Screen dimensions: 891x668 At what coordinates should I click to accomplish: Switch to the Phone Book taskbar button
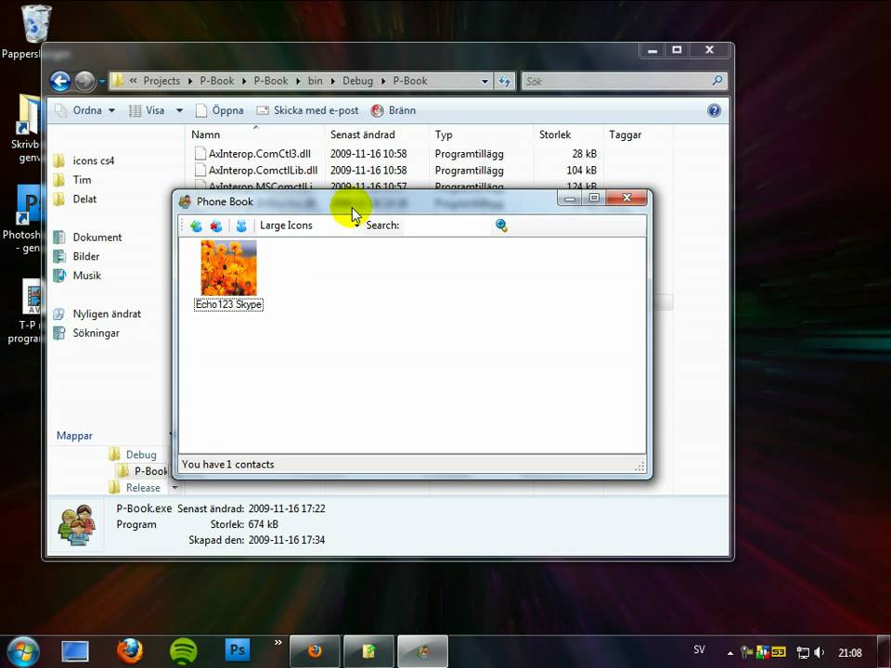(423, 651)
